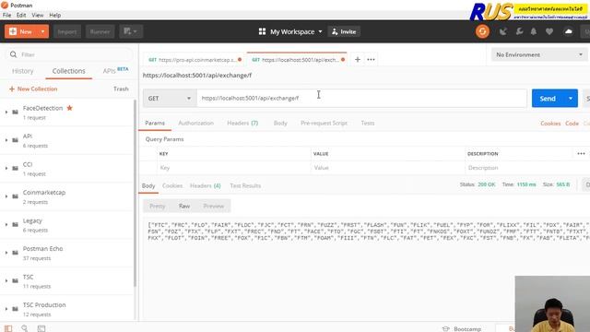Open the Cookies link
Viewport: 590px width, 332px height.
[x=550, y=123]
